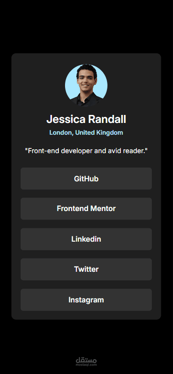Click United Kingdom in the location line
The image size is (173, 374).
99,133
